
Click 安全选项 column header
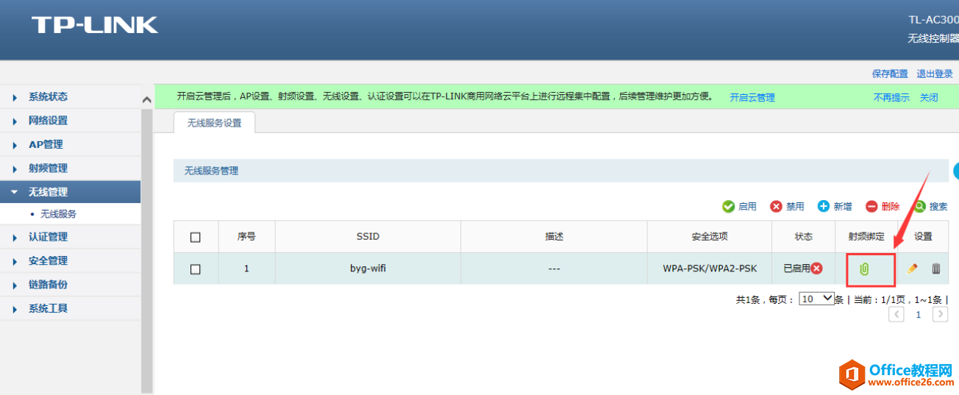point(710,236)
